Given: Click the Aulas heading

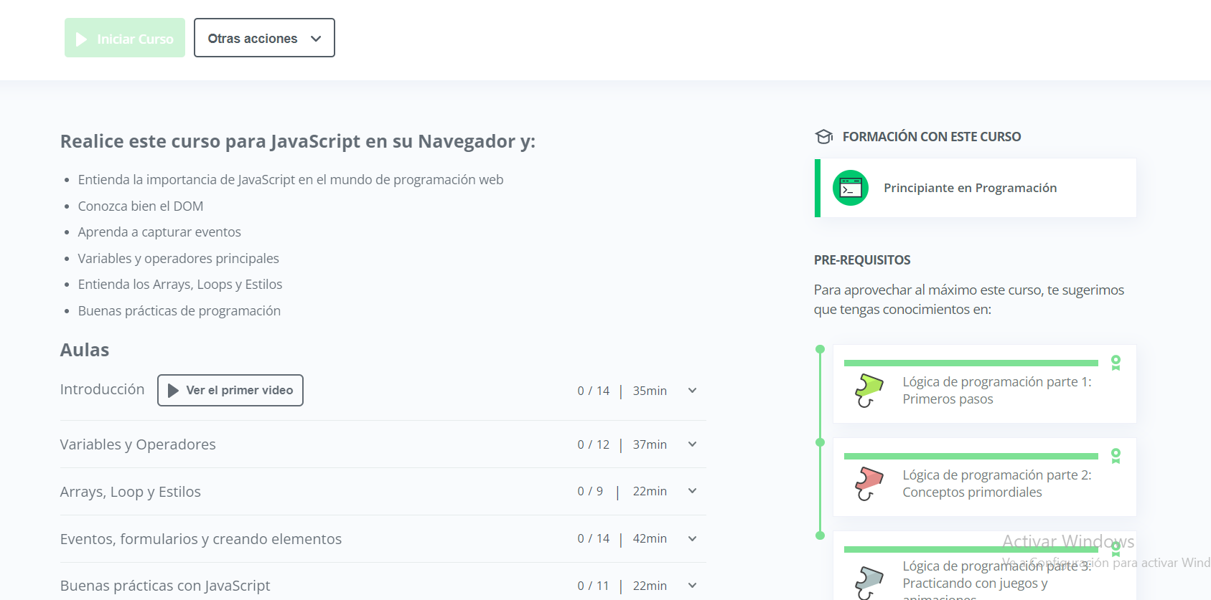Looking at the screenshot, I should coord(85,350).
